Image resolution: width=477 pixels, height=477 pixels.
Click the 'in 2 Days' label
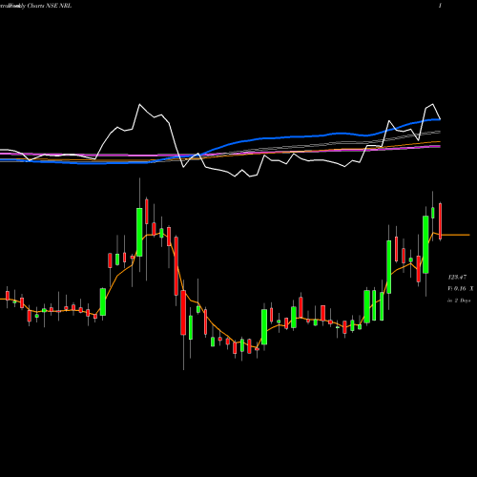pos(459,301)
